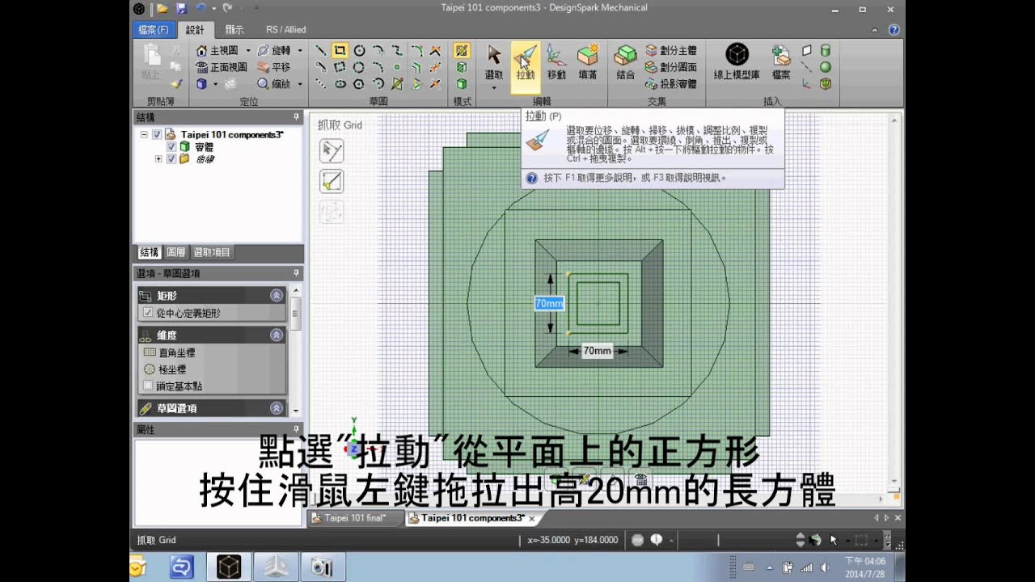Open the 旋轉 dropdown arrow

(x=300, y=50)
